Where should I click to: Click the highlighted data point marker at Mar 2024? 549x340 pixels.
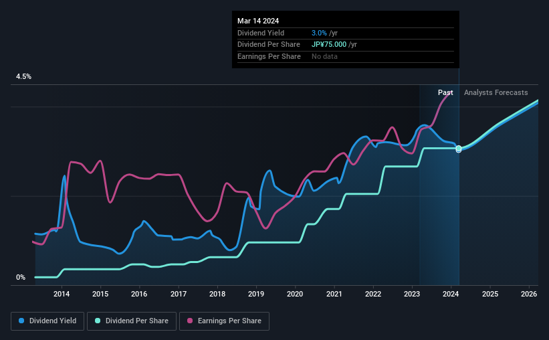[x=459, y=149]
